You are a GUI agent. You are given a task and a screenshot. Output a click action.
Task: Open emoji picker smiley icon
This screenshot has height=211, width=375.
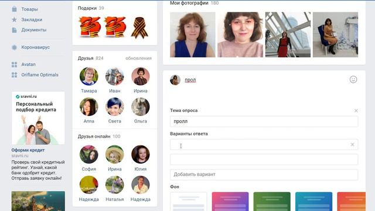coord(353,80)
